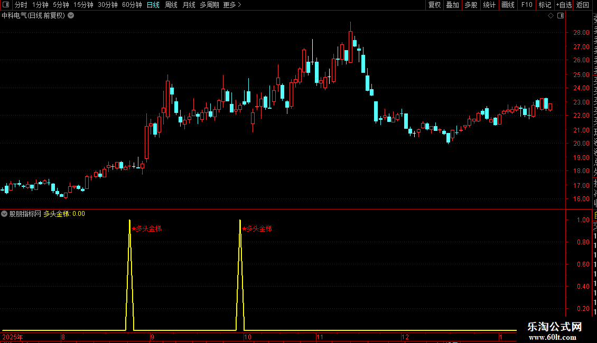Click month 12 on time axis

pos(405,337)
